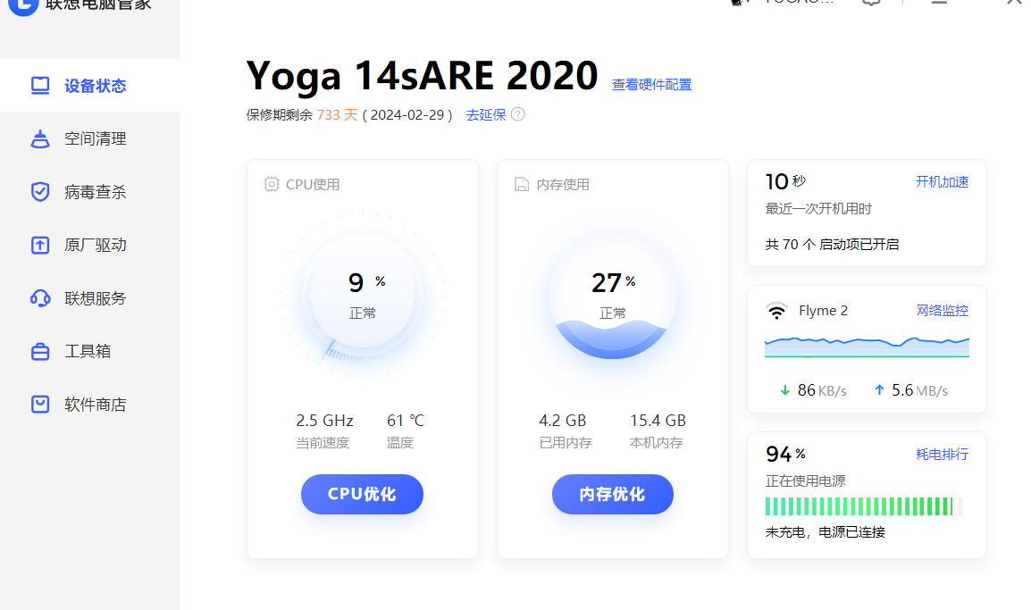Click the 15.4 GB total memory value

pyautogui.click(x=658, y=421)
